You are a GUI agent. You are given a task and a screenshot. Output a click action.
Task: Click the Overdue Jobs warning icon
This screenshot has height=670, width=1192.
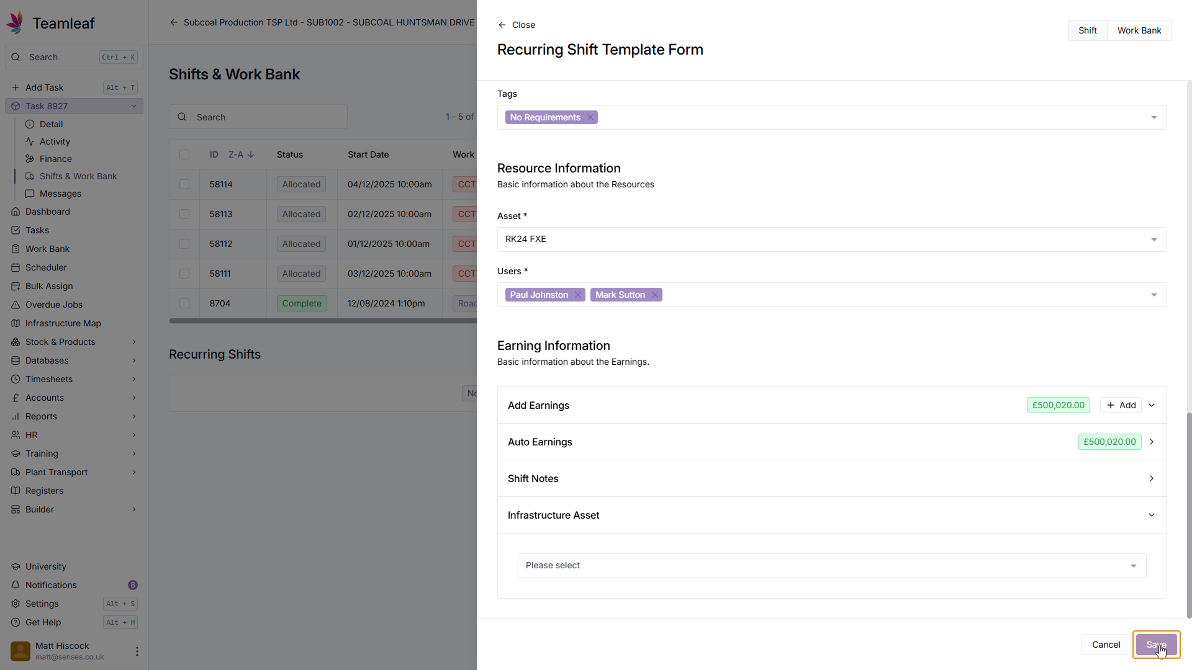[x=16, y=305]
